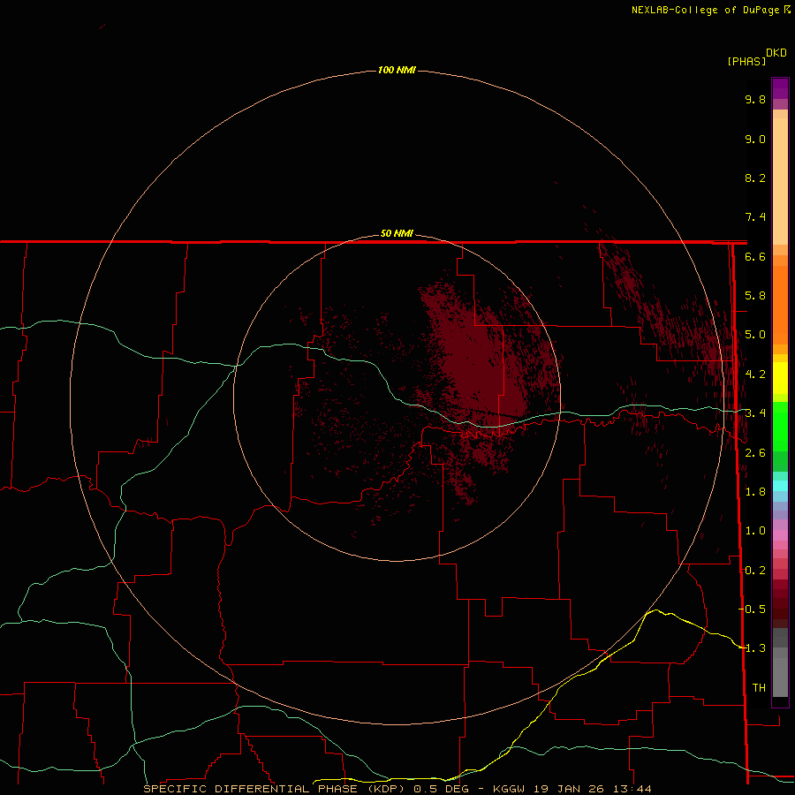Pick the pink color bar segment near 1.0
The height and width of the screenshot is (795, 795).
click(780, 534)
